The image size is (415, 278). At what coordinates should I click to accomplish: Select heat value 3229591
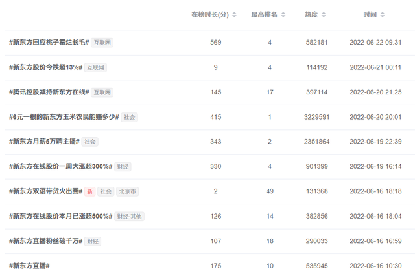point(317,117)
